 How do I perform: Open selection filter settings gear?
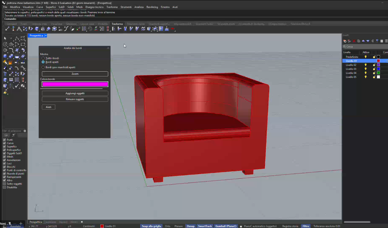(x=25, y=131)
